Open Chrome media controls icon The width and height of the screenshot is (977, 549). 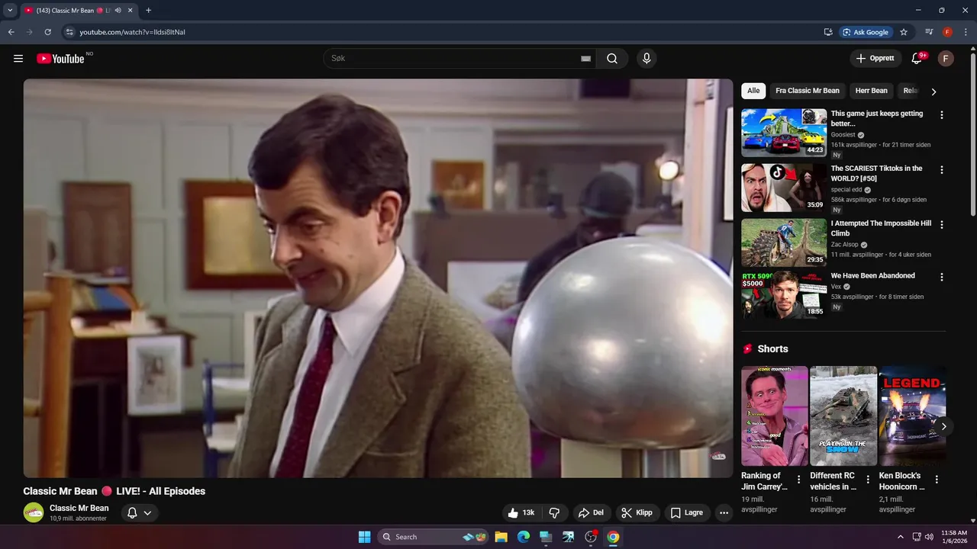(929, 32)
